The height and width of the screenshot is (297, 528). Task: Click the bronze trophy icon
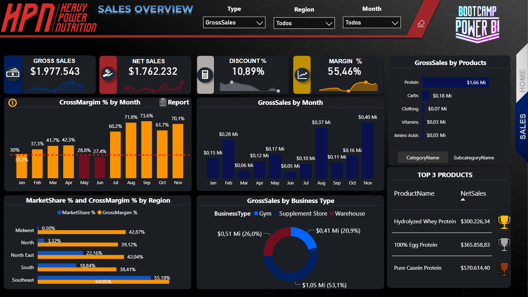(x=504, y=269)
